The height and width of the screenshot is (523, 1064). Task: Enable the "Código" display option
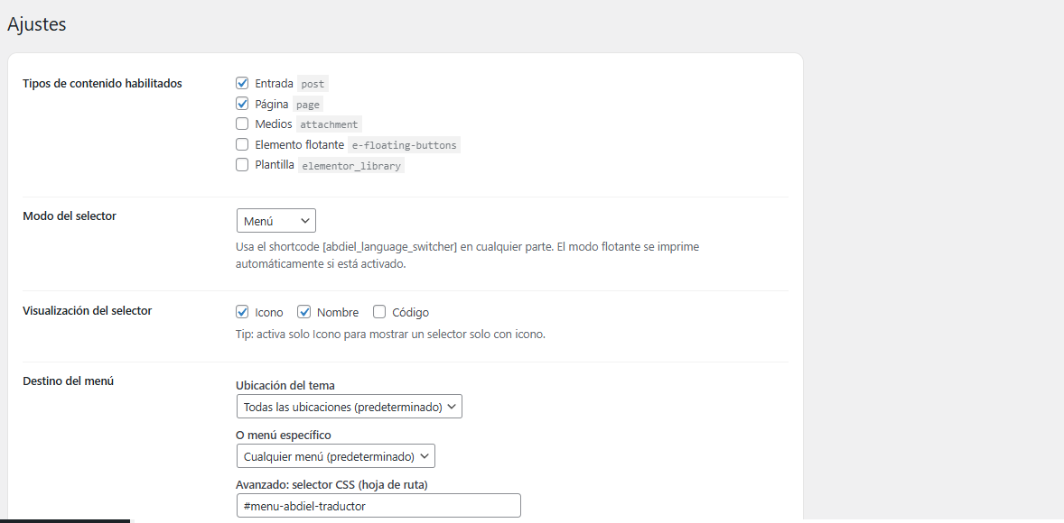(379, 311)
